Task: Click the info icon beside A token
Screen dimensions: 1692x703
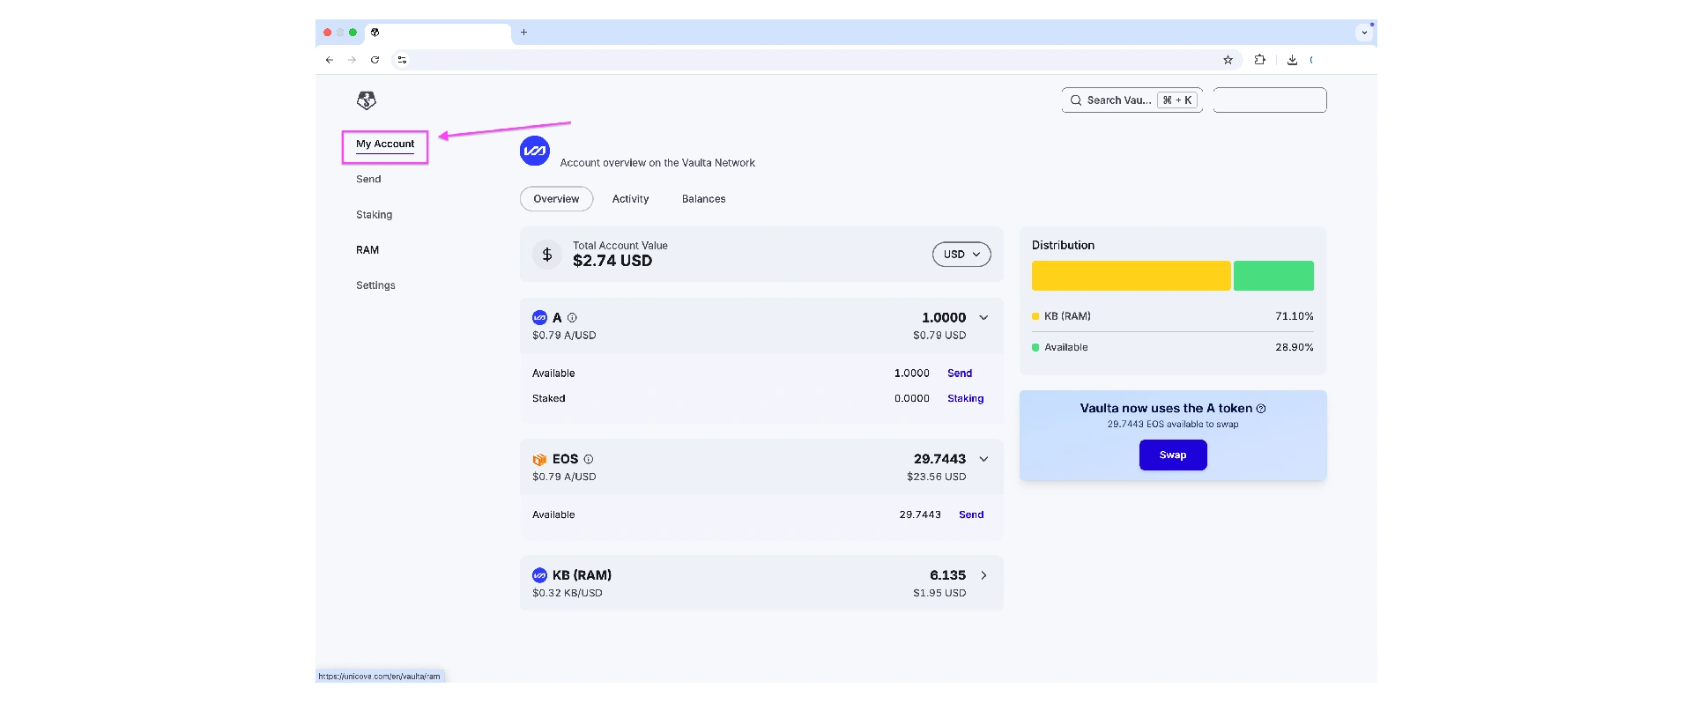Action: click(572, 318)
